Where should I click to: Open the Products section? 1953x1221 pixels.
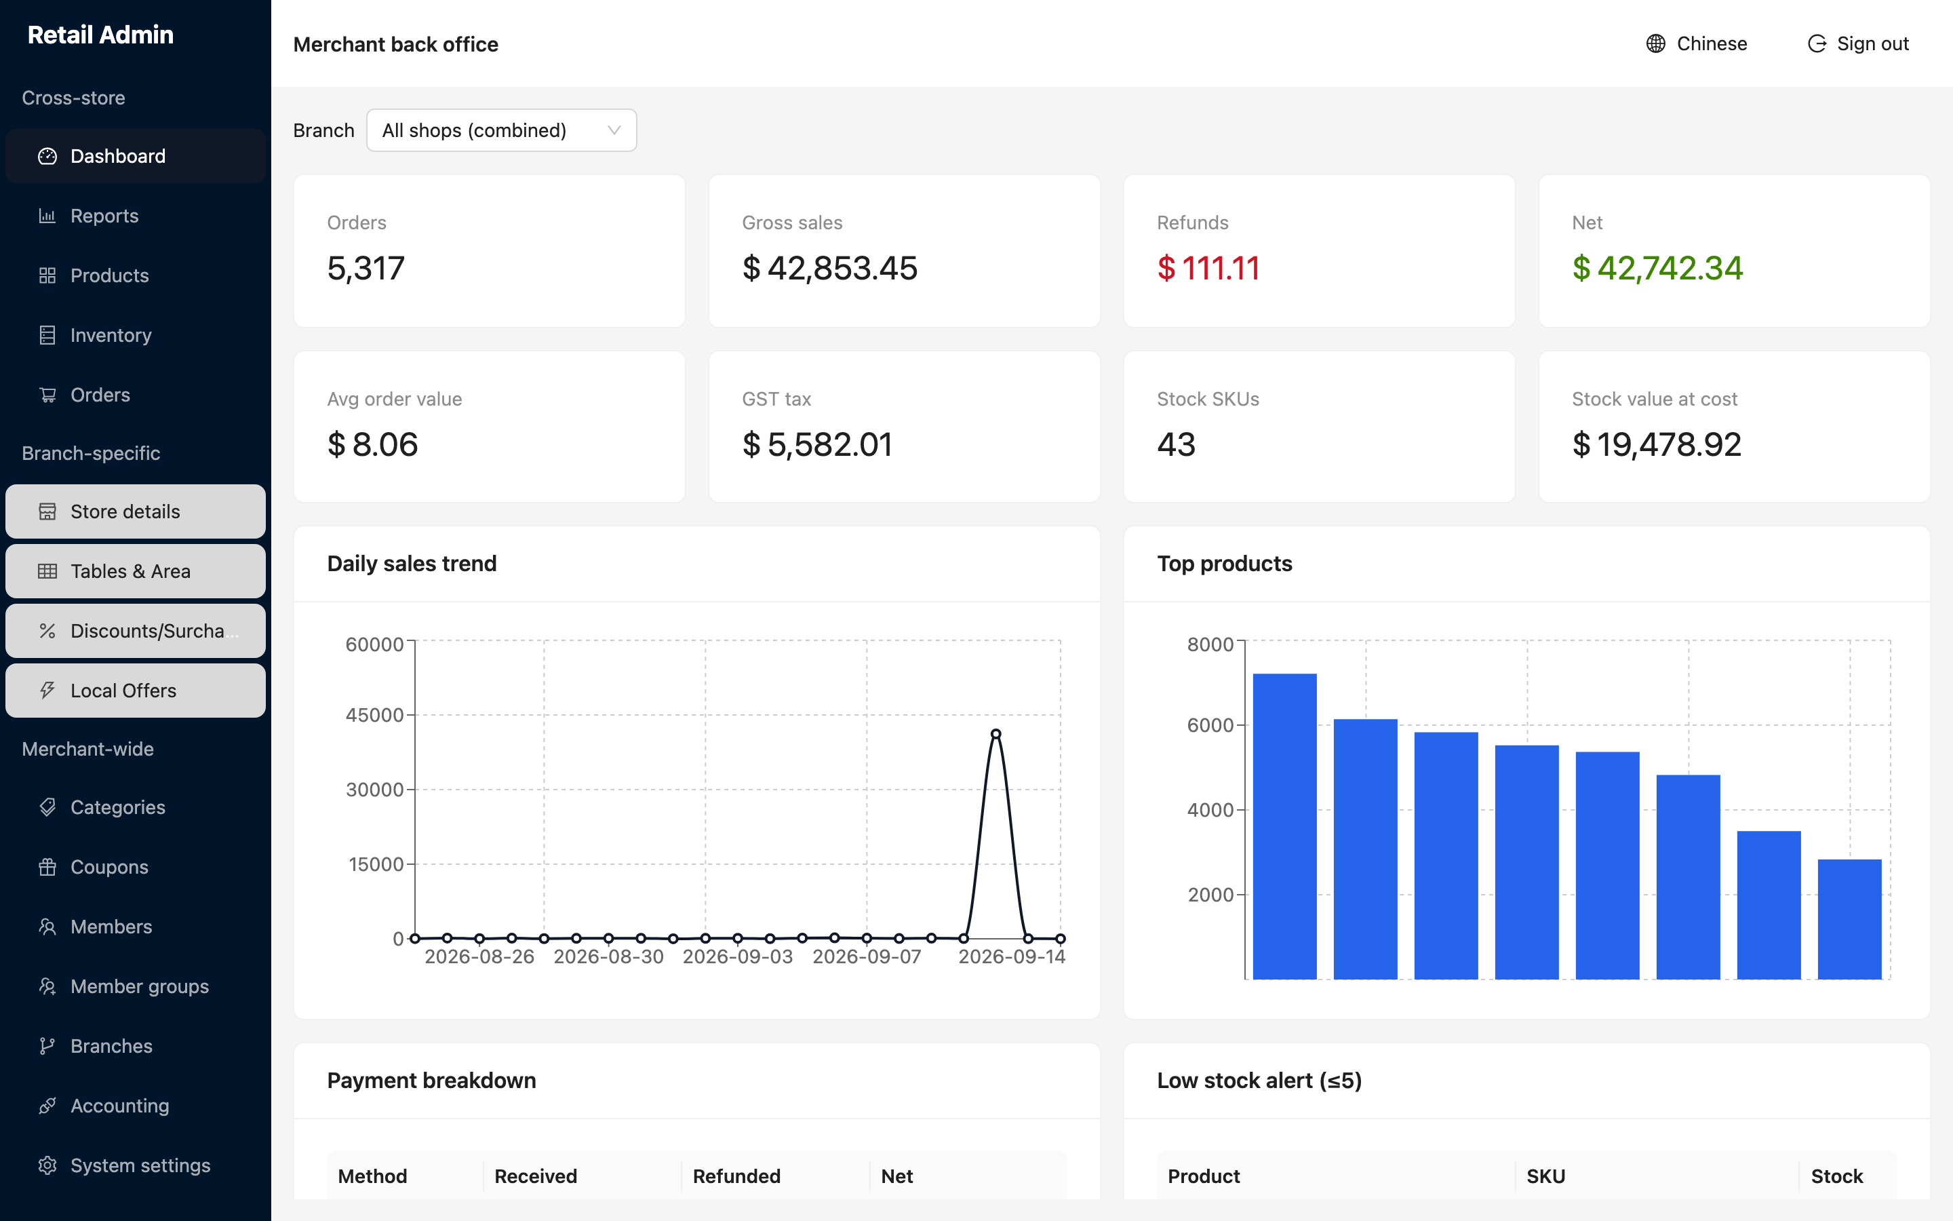(x=136, y=275)
